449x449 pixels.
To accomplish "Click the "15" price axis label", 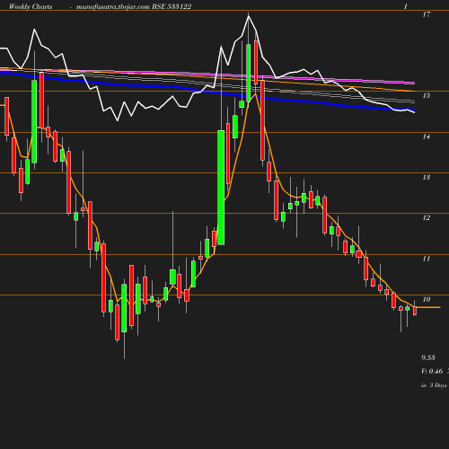I will point(427,95).
